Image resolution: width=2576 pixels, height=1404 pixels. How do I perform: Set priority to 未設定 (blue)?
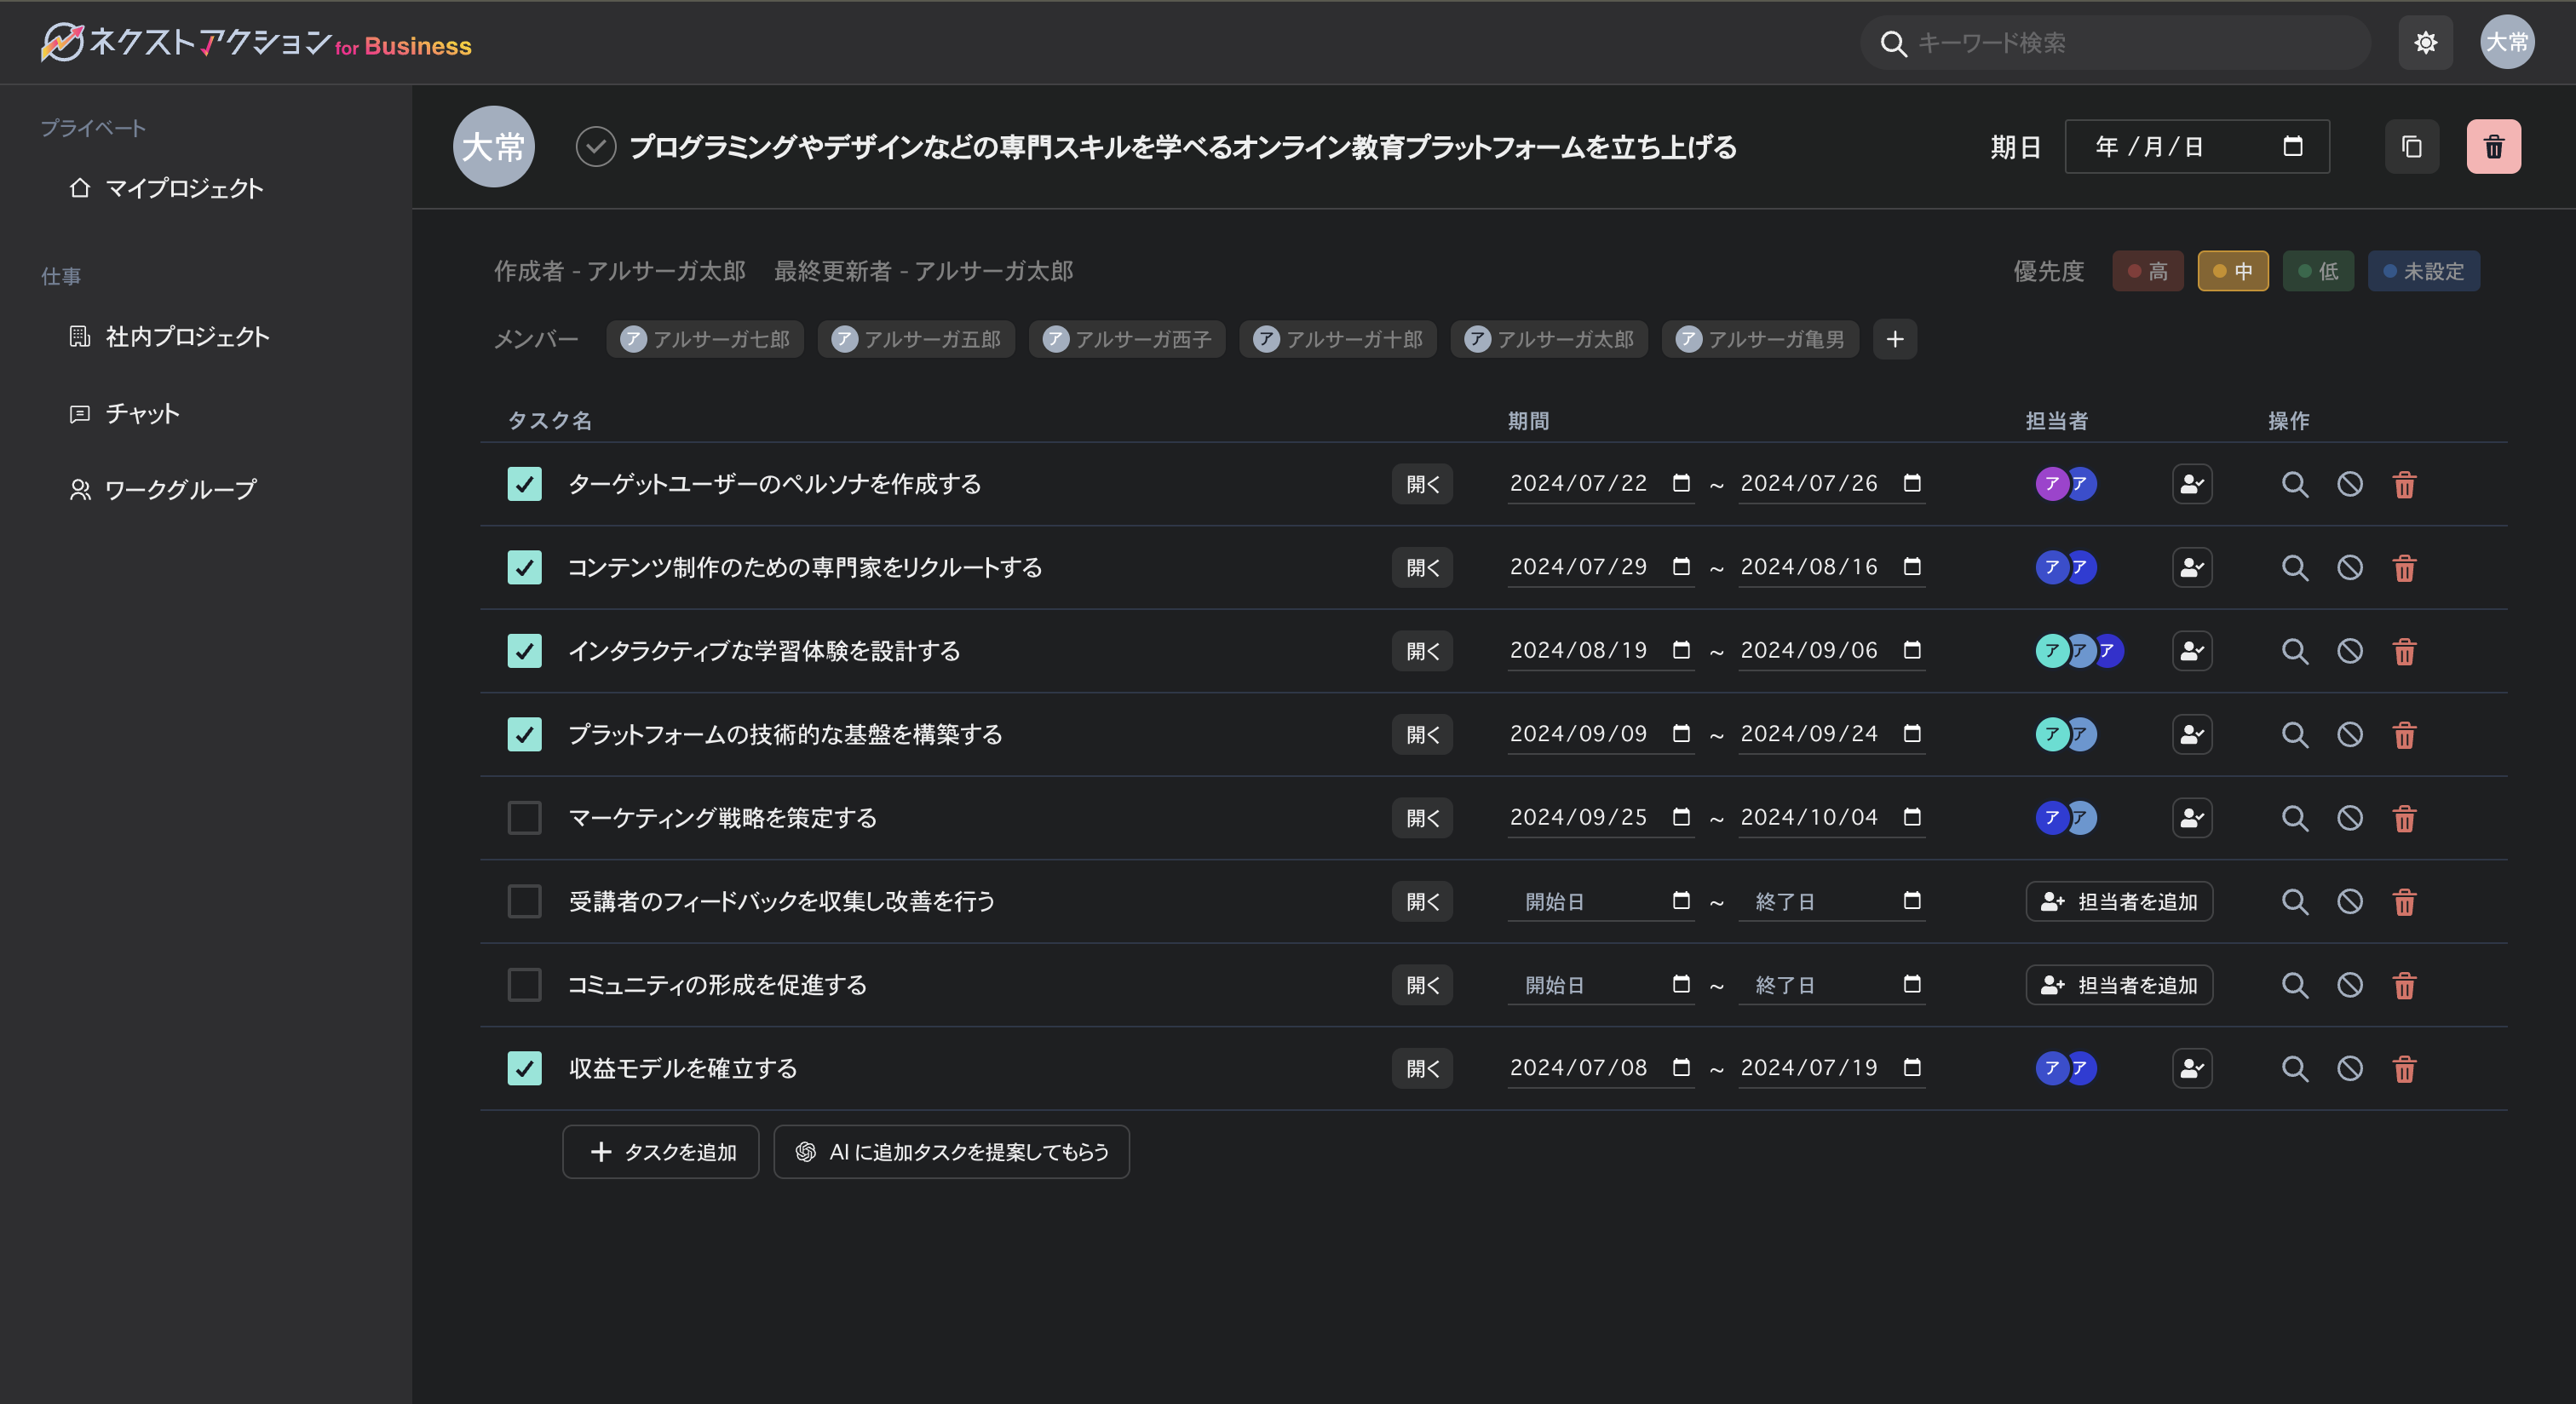click(x=2423, y=271)
